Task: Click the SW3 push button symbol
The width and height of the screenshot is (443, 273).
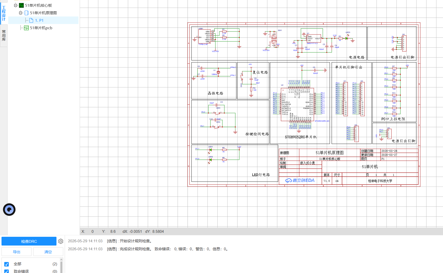Action: point(218,113)
